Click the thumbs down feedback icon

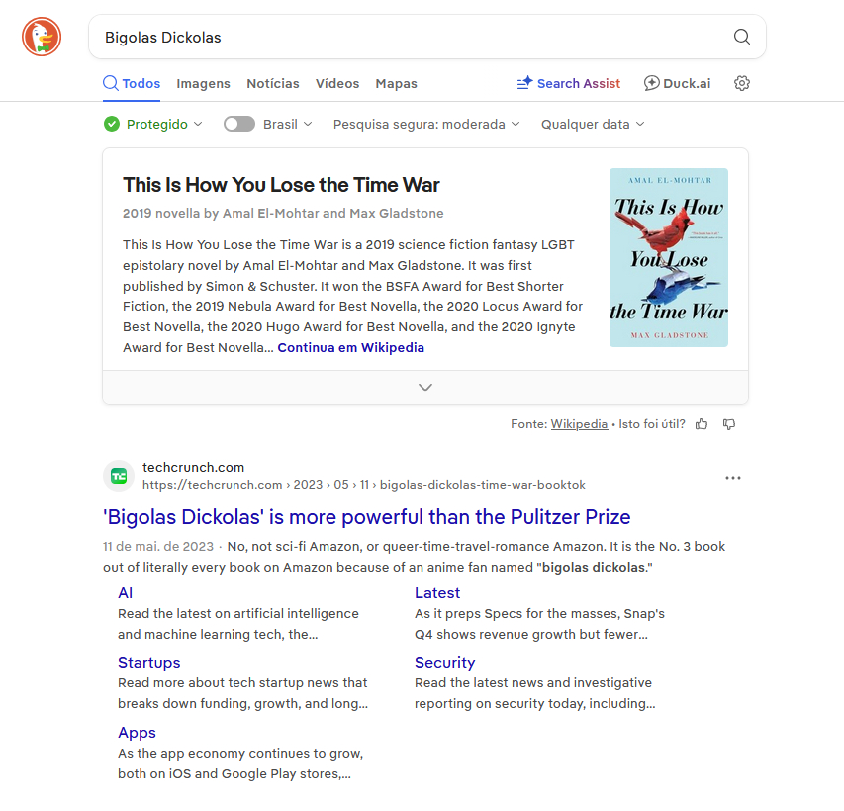click(729, 424)
